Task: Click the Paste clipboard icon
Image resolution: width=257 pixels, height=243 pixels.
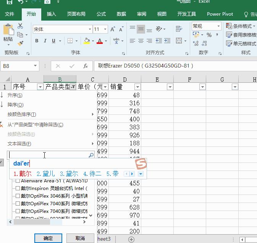Action: coord(8,30)
